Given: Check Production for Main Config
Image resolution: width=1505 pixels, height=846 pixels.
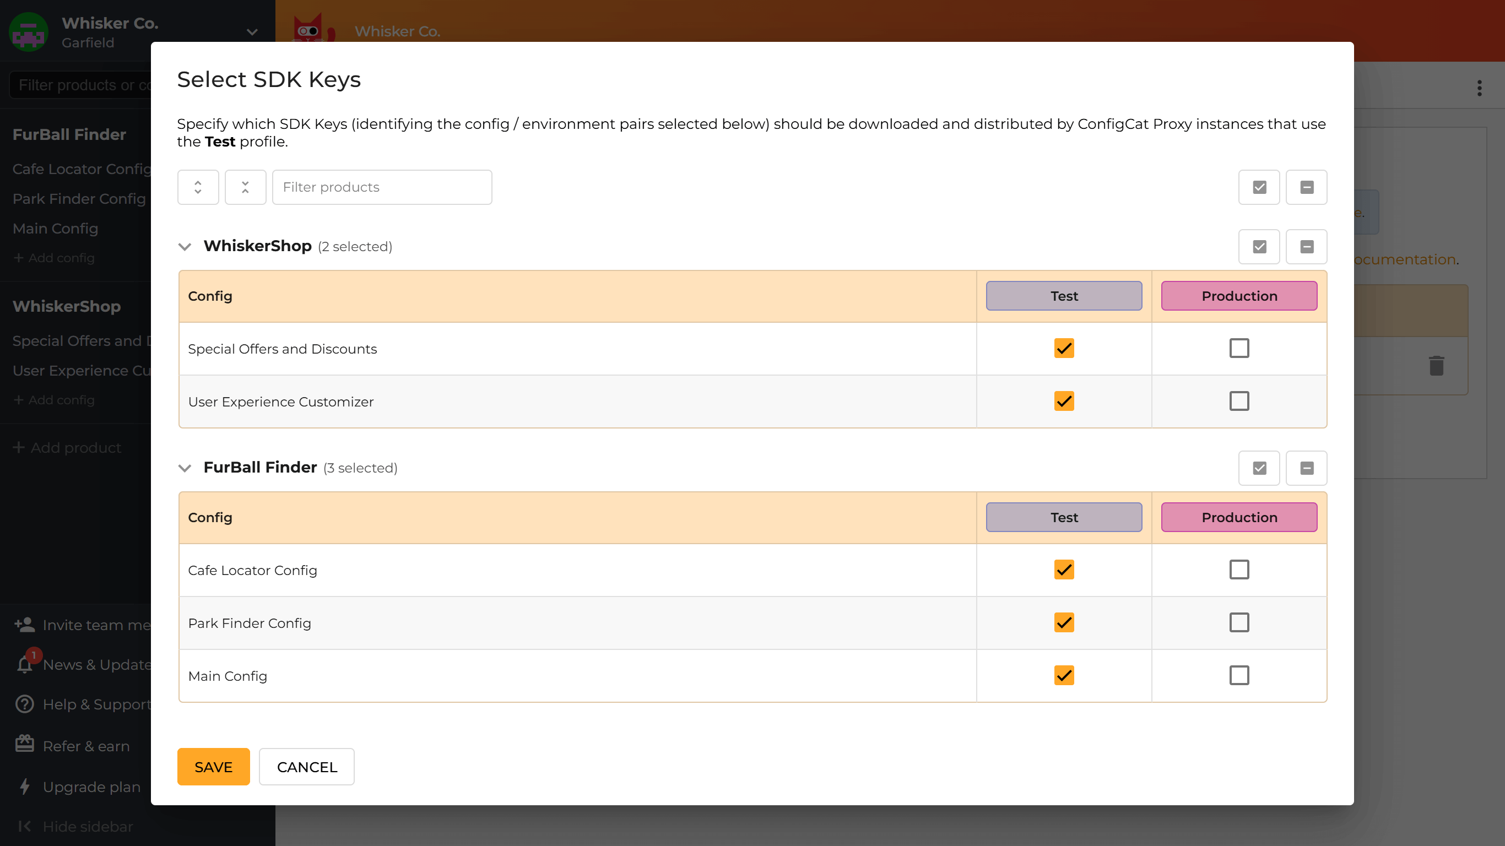Looking at the screenshot, I should [x=1239, y=675].
